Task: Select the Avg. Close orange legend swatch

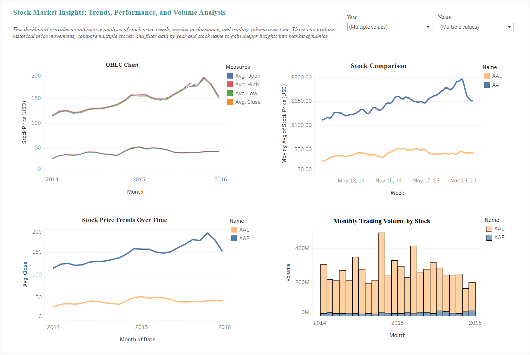Action: click(x=230, y=102)
